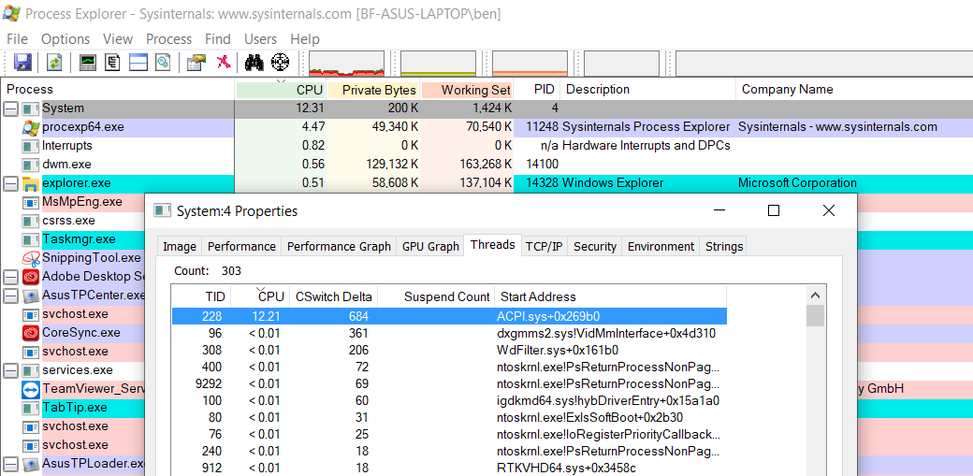Switch to the Image tab

pos(180,246)
